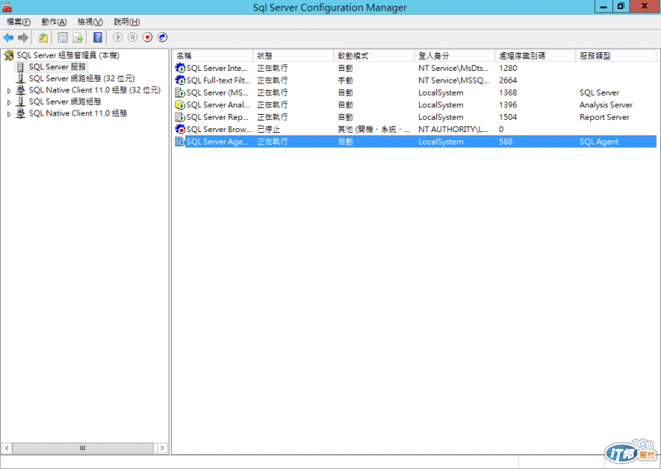661x469 pixels.
Task: Pause the selected service with the pause icon
Action: pyautogui.click(x=132, y=37)
